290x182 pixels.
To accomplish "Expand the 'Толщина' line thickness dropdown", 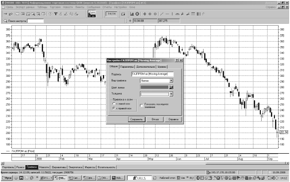I will [x=156, y=94].
